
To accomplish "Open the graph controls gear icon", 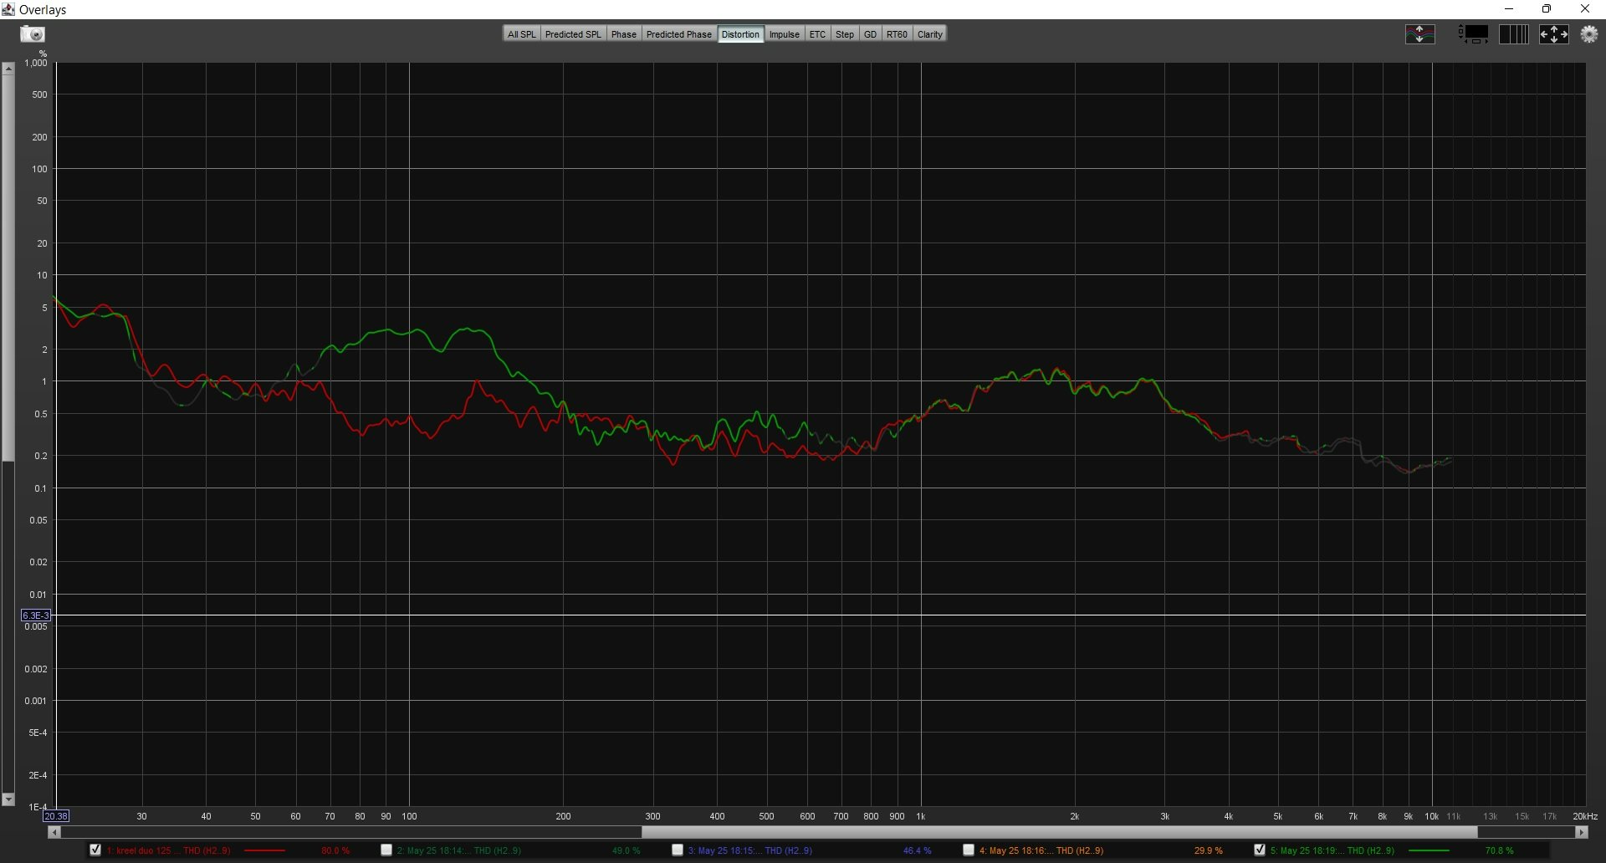I will (x=1588, y=34).
